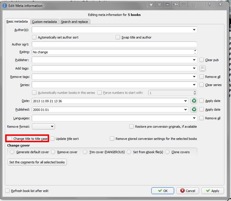The height and width of the screenshot is (201, 231).
Task: Click the OK button
Action: pos(163,191)
